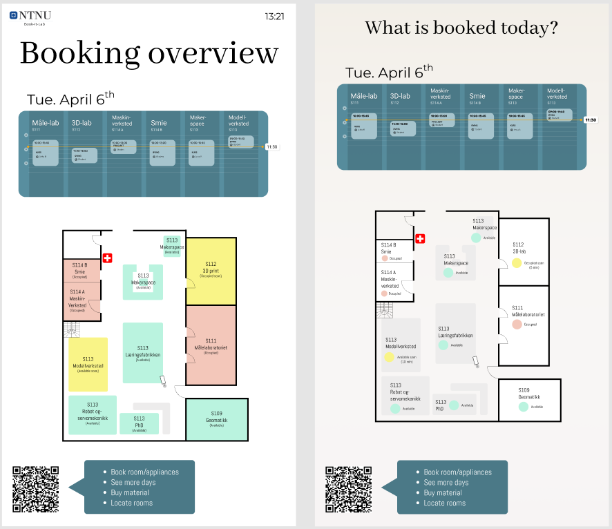Click 'Book room/appliances' in left info bubble
The height and width of the screenshot is (529, 612).
coord(144,472)
